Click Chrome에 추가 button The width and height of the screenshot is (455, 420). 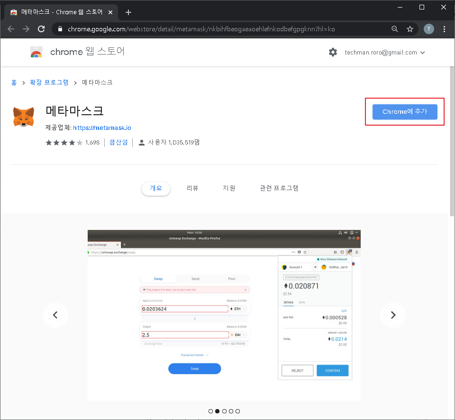(405, 112)
